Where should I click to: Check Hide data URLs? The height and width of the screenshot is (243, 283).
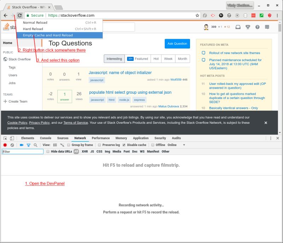click(x=48, y=151)
